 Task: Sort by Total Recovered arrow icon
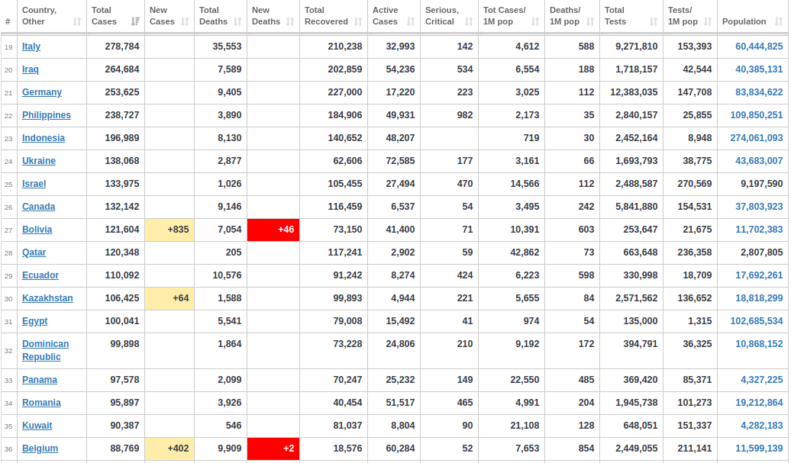(358, 21)
